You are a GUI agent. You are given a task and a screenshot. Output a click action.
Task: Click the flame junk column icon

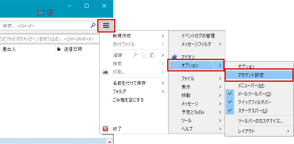59,49
